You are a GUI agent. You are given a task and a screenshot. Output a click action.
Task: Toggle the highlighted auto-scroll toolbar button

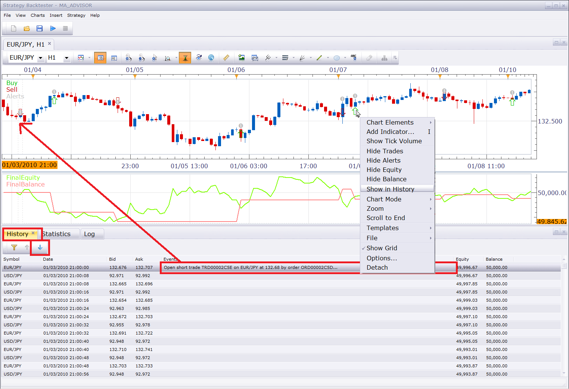coord(185,58)
